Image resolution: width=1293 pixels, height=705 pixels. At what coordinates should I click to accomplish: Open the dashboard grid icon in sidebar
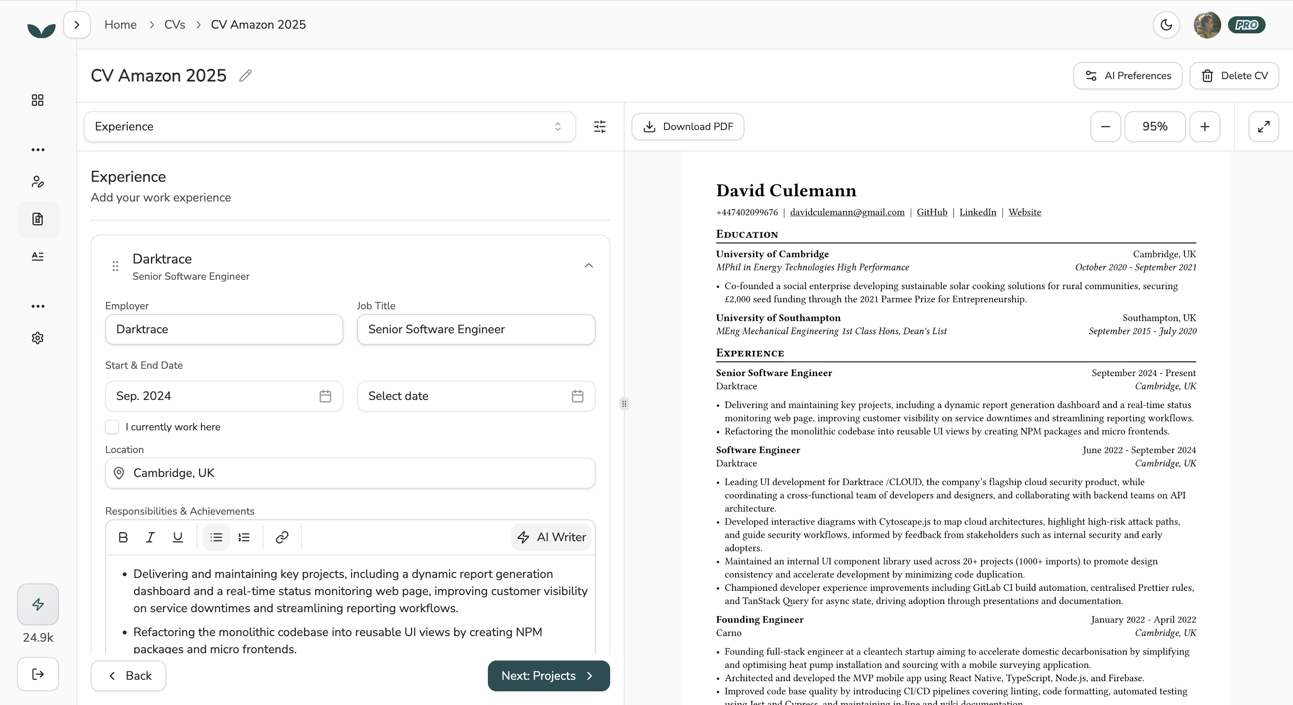pos(37,100)
